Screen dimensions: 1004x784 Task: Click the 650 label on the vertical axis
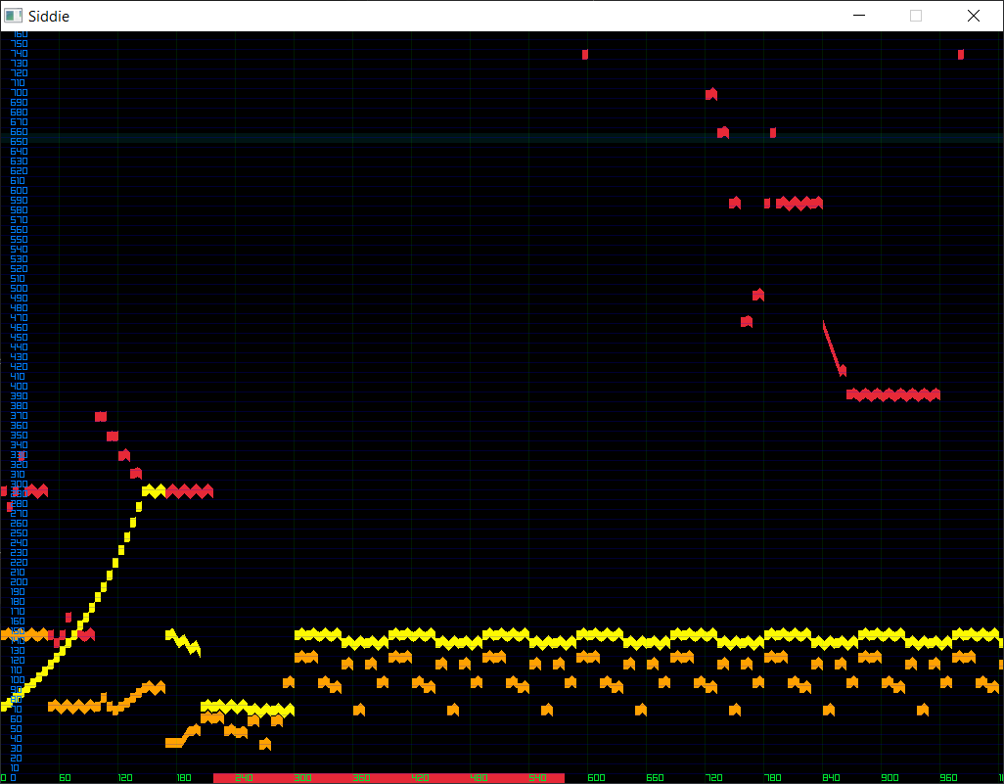point(19,142)
